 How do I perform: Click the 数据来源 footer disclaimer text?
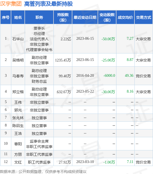coord(43,172)
